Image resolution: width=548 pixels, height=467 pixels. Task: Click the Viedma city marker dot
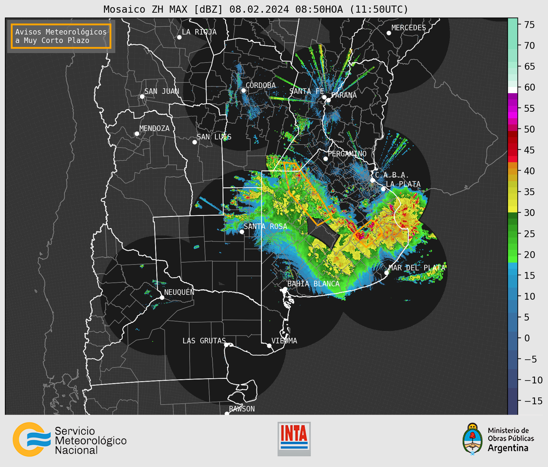269,346
